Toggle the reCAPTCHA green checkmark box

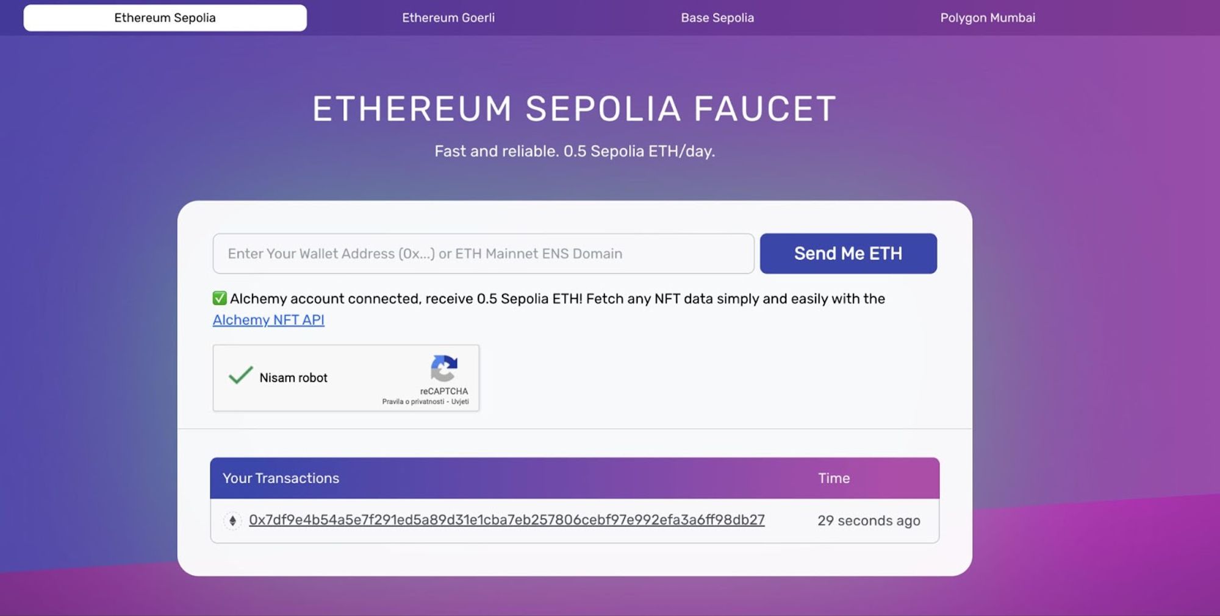point(240,376)
